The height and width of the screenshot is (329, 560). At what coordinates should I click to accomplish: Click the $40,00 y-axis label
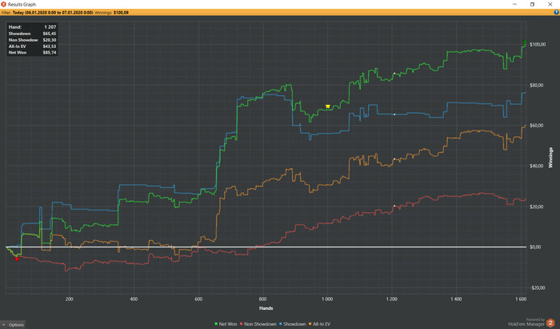click(537, 166)
